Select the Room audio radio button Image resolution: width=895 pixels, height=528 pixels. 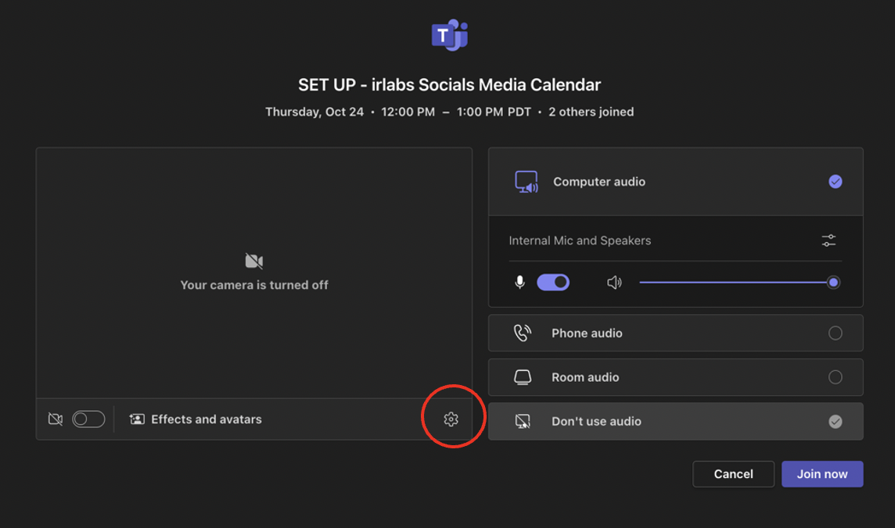(x=835, y=377)
